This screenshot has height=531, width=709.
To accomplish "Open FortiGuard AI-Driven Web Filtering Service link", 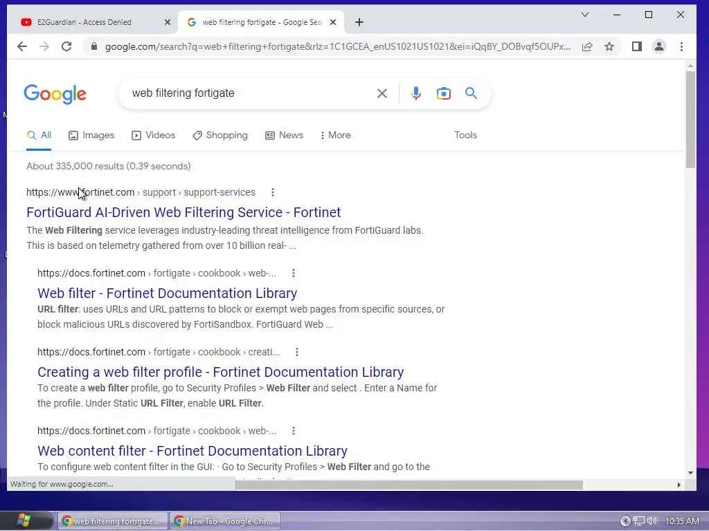I will pos(183,212).
